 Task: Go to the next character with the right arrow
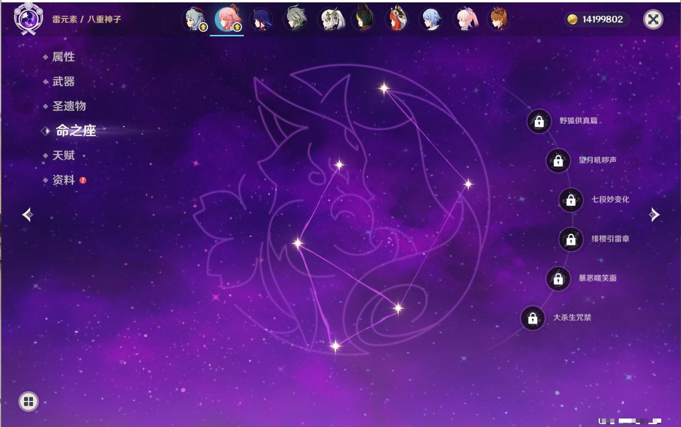click(654, 215)
